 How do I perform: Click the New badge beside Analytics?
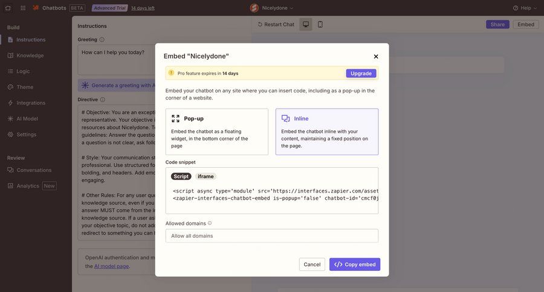pos(50,186)
